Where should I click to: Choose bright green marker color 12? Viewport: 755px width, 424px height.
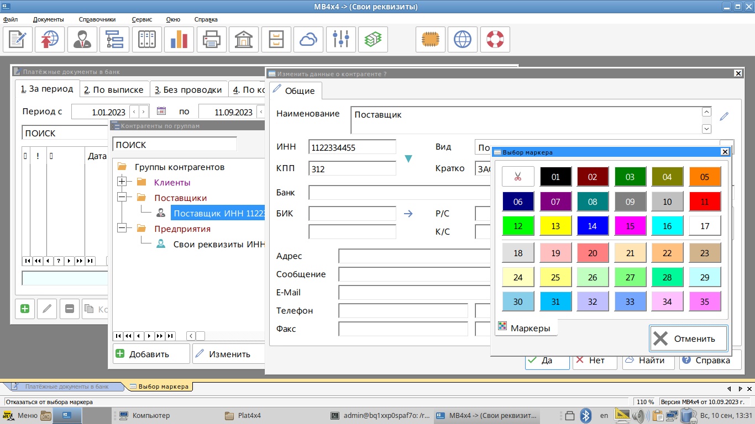[518, 226]
